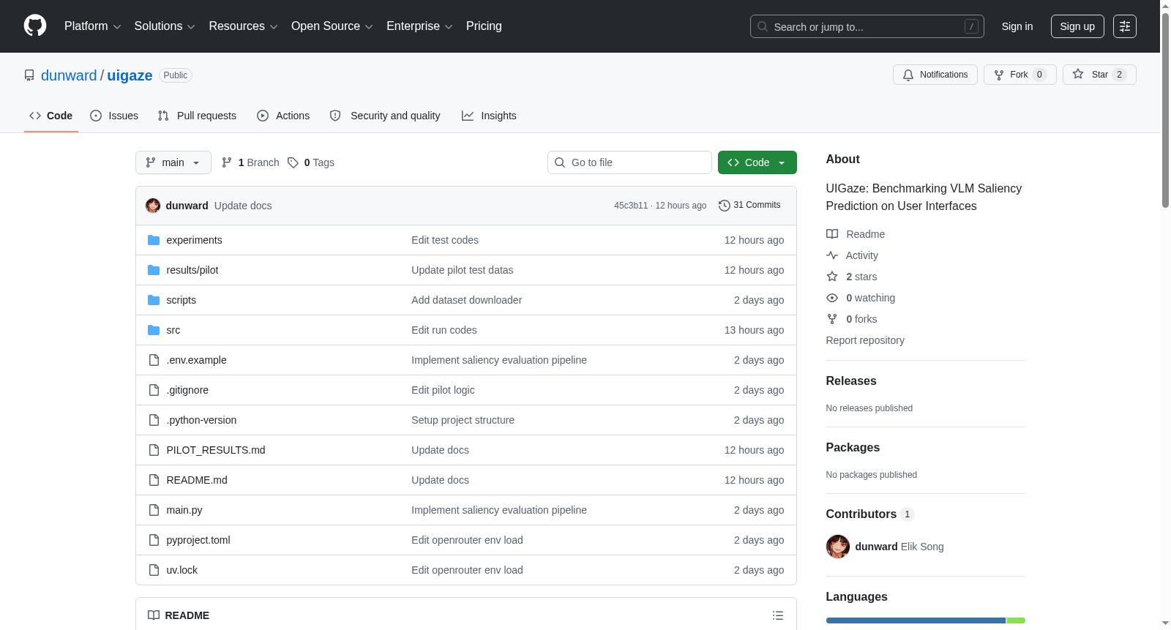The height and width of the screenshot is (630, 1171).
Task: Open the green Code dropdown button
Action: coord(757,162)
